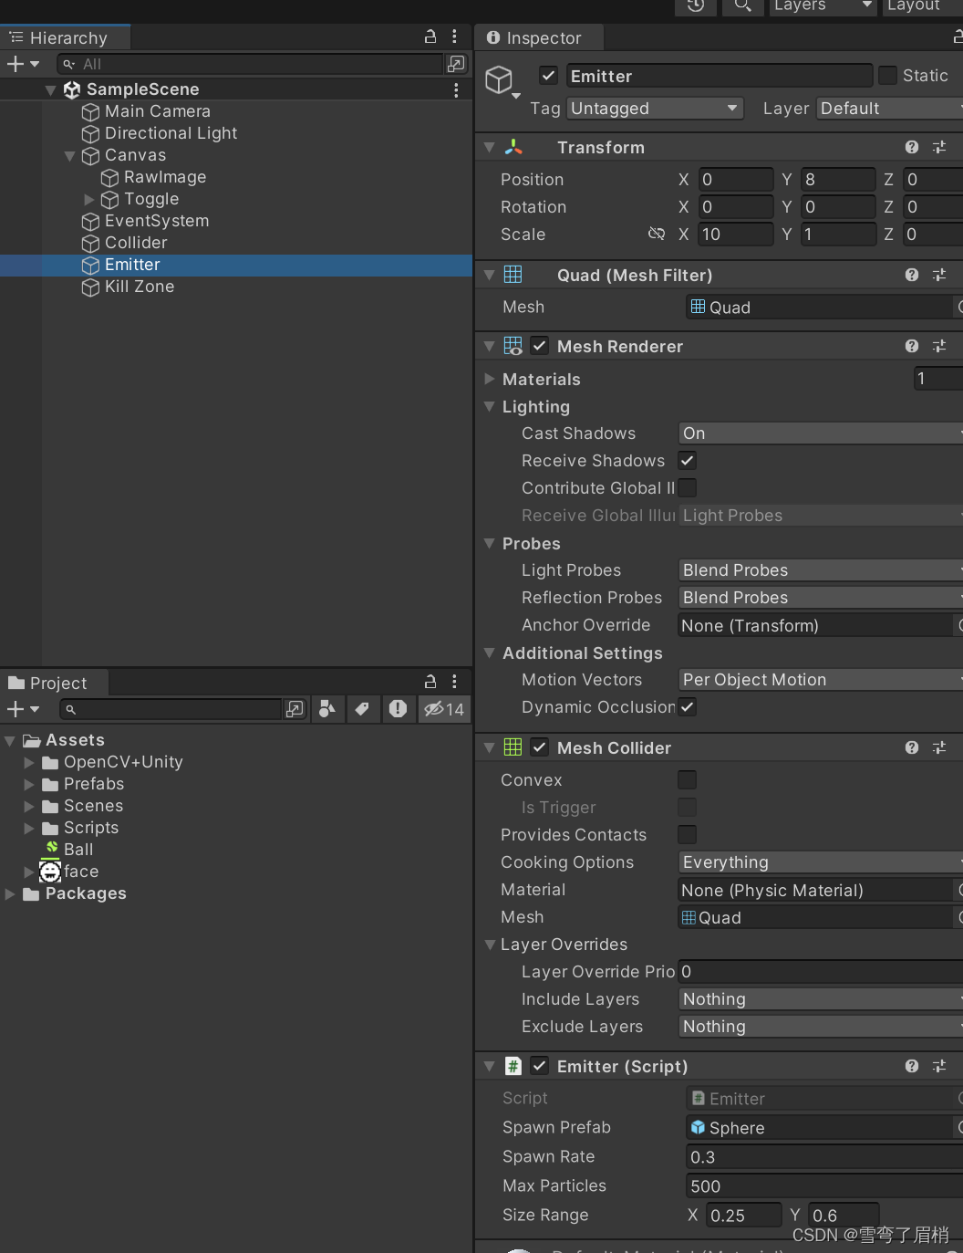Open the SampleScene three-dot context menu

pyautogui.click(x=456, y=89)
